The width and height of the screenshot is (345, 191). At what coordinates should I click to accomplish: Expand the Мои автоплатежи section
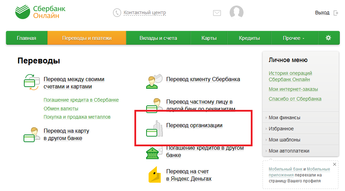pos(300,151)
